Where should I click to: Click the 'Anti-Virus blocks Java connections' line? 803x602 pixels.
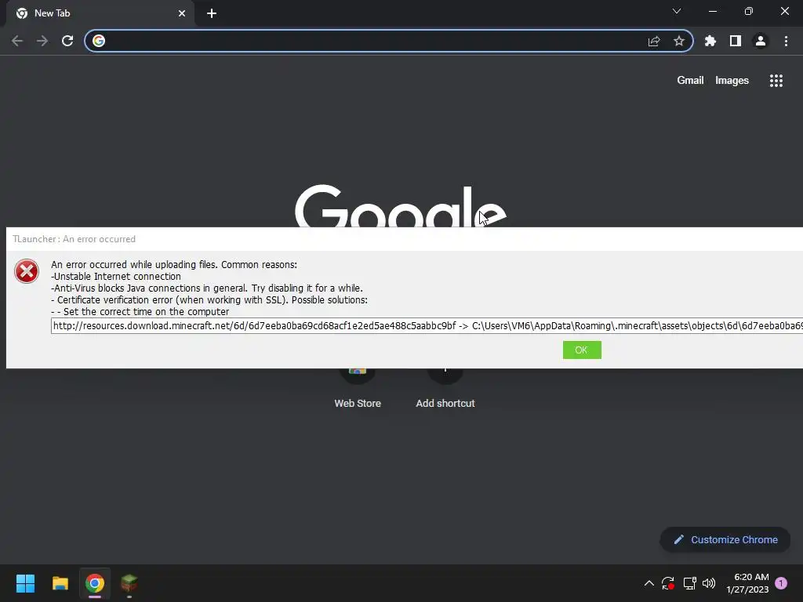pos(207,288)
